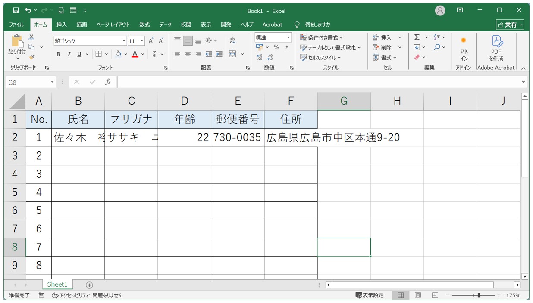Click the Create PDF (PDFを作成) button
Image resolution: width=533 pixels, height=303 pixels.
click(496, 48)
